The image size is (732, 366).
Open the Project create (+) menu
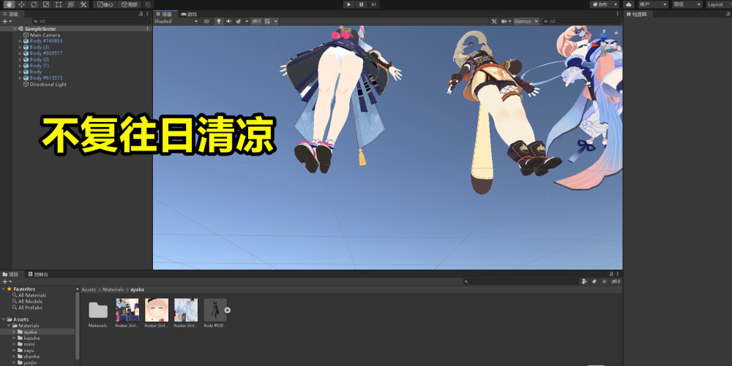tap(7, 281)
